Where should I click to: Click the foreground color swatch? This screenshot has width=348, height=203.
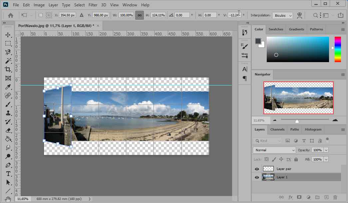click(258, 41)
